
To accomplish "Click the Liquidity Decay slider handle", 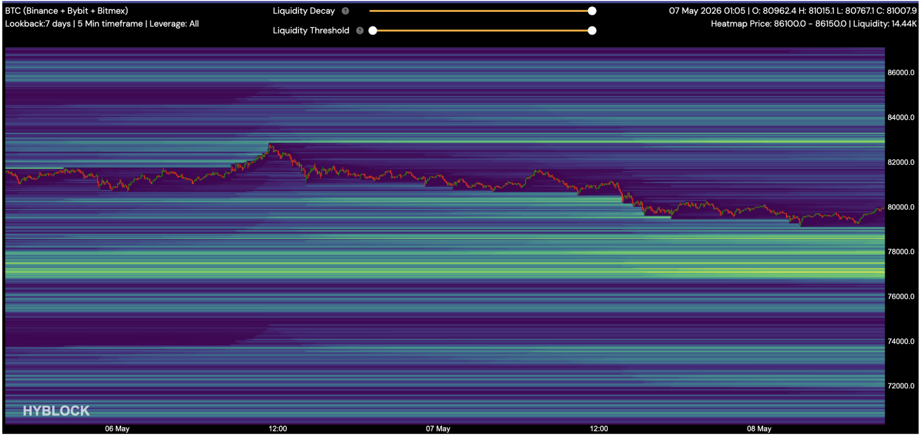I will (x=592, y=11).
